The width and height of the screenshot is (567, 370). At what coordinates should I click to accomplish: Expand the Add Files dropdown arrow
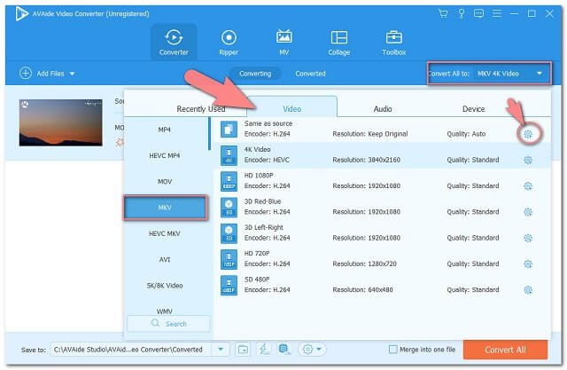[72, 74]
